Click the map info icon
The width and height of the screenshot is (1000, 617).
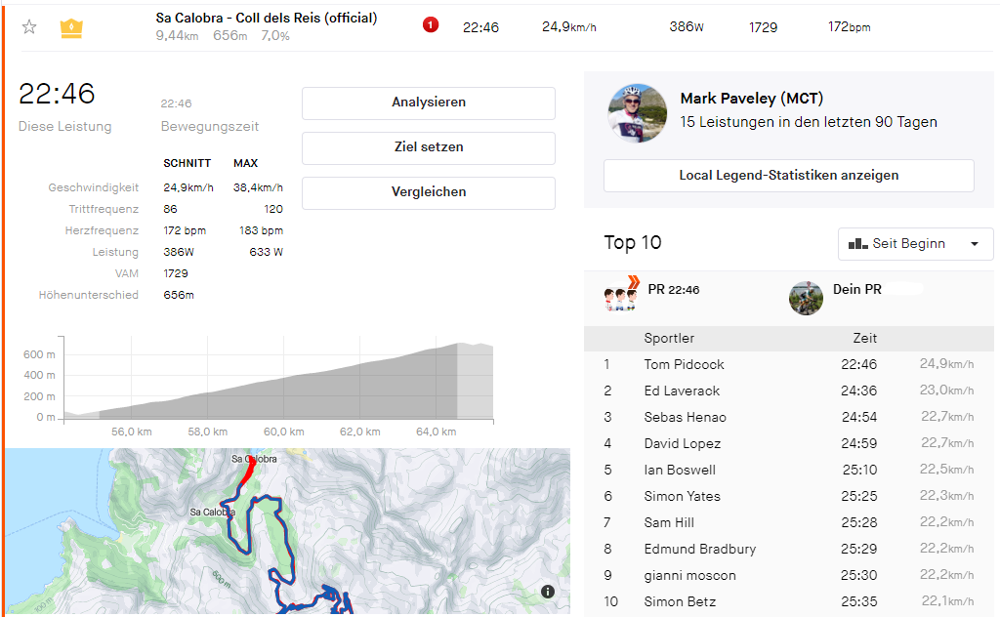click(x=548, y=592)
